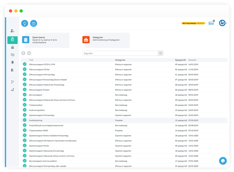Toggle the eye visibility icon above table
This screenshot has height=172, width=234.
point(29,53)
